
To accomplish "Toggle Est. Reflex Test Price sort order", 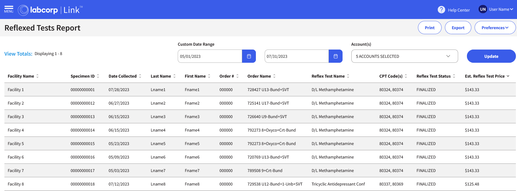I will [x=508, y=76].
